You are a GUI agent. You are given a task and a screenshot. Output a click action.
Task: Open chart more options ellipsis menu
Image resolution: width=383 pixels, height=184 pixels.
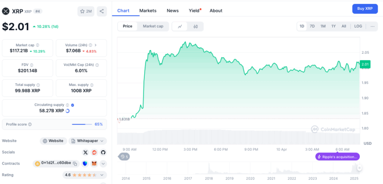point(372,26)
